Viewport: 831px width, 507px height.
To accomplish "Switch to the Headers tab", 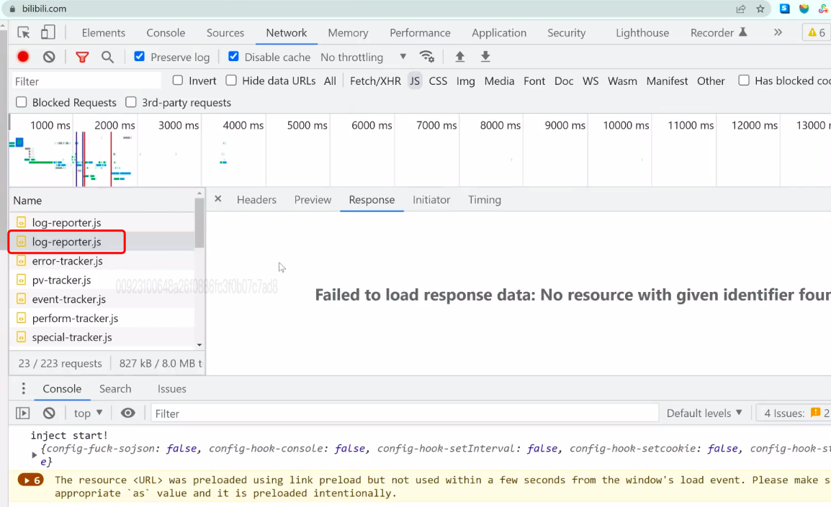I will 256,200.
